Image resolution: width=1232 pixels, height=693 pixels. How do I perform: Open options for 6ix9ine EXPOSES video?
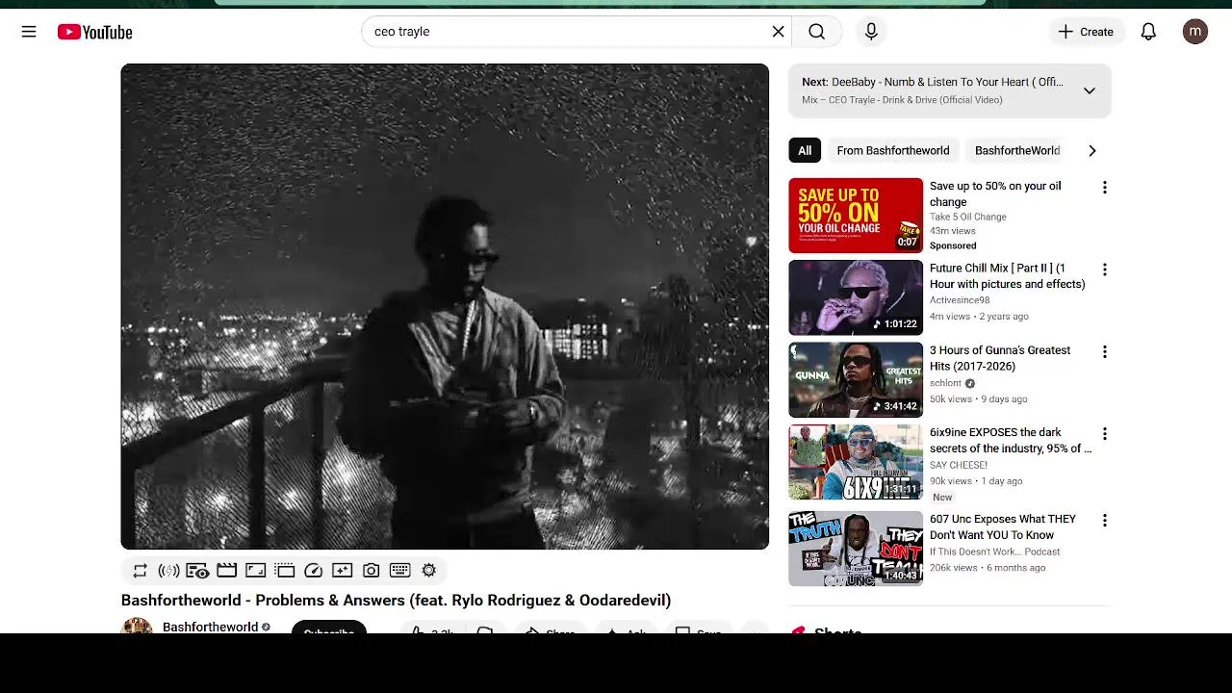pyautogui.click(x=1104, y=434)
